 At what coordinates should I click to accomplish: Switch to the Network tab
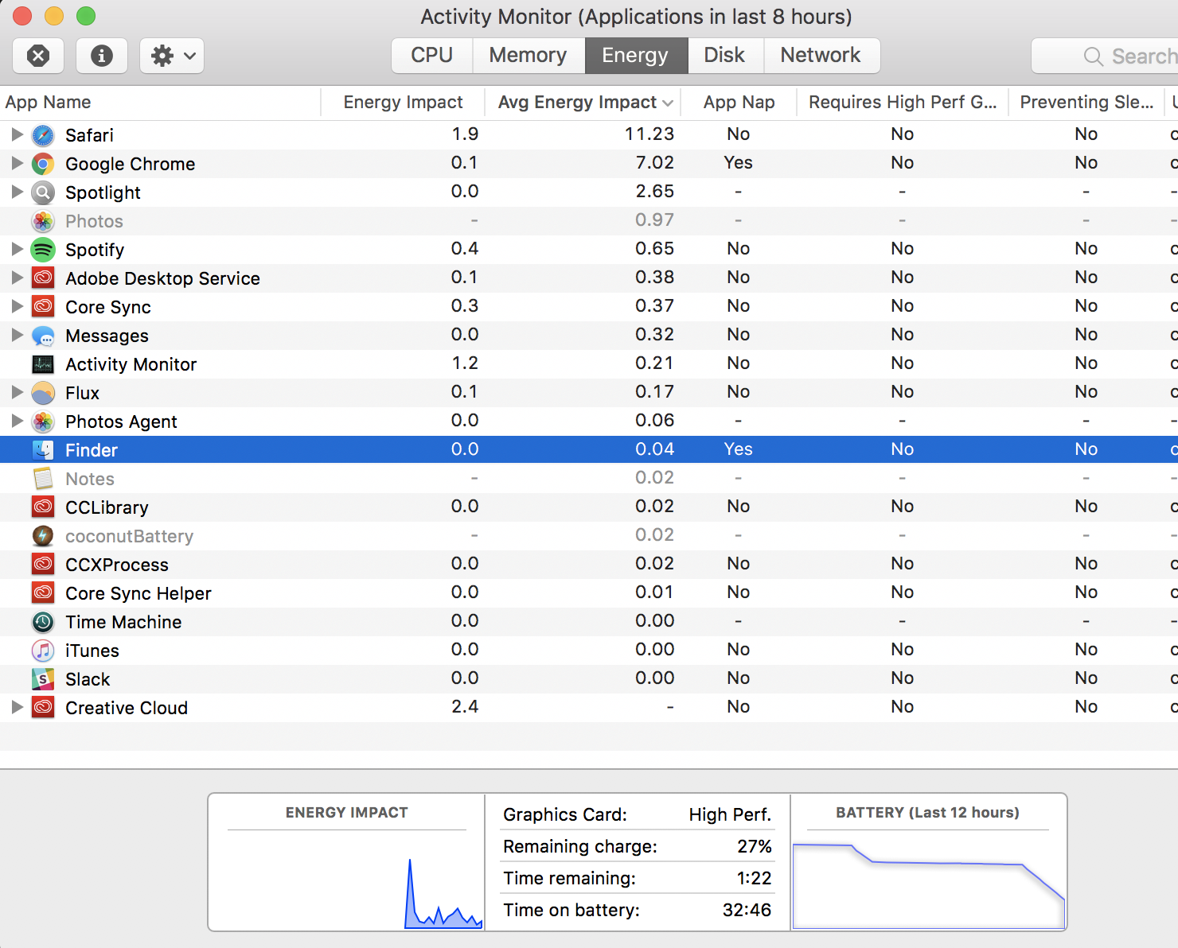821,56
